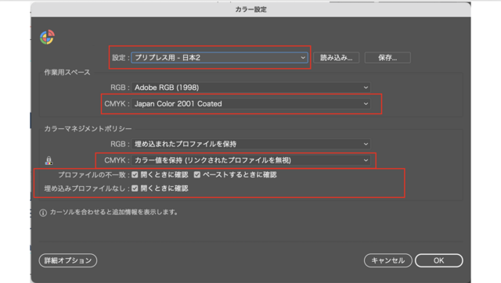501x283 pixels.
Task: Click the 作業用スペース section label
Action: (67, 73)
